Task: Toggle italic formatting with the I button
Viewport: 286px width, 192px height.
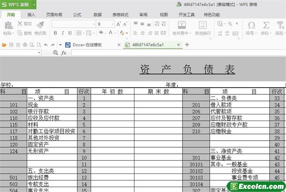Action: pyautogui.click(x=62, y=33)
